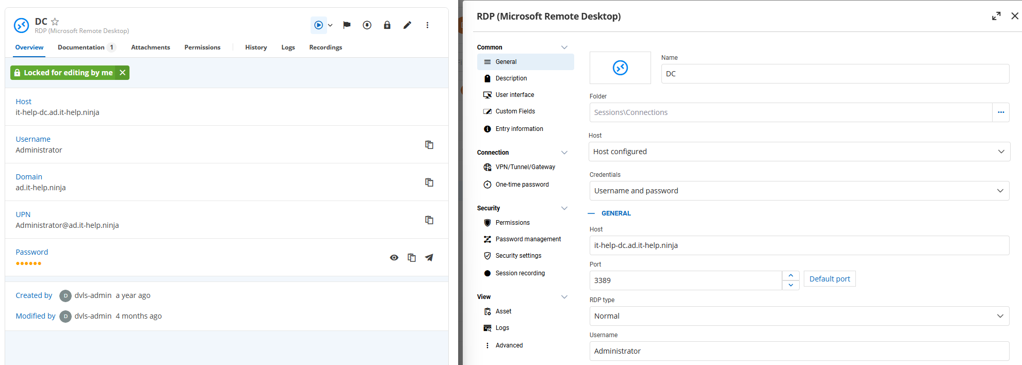This screenshot has width=1022, height=365.
Task: Add DC to favorites with star icon
Action: coord(55,22)
